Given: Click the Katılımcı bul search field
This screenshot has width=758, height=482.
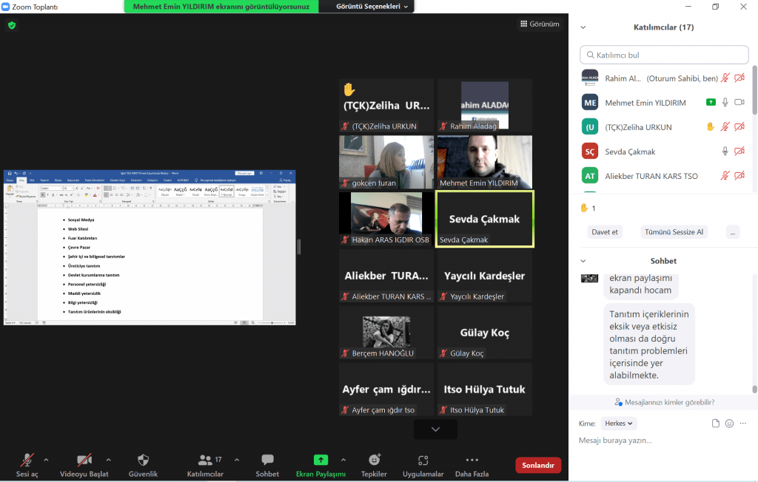Looking at the screenshot, I should 664,55.
